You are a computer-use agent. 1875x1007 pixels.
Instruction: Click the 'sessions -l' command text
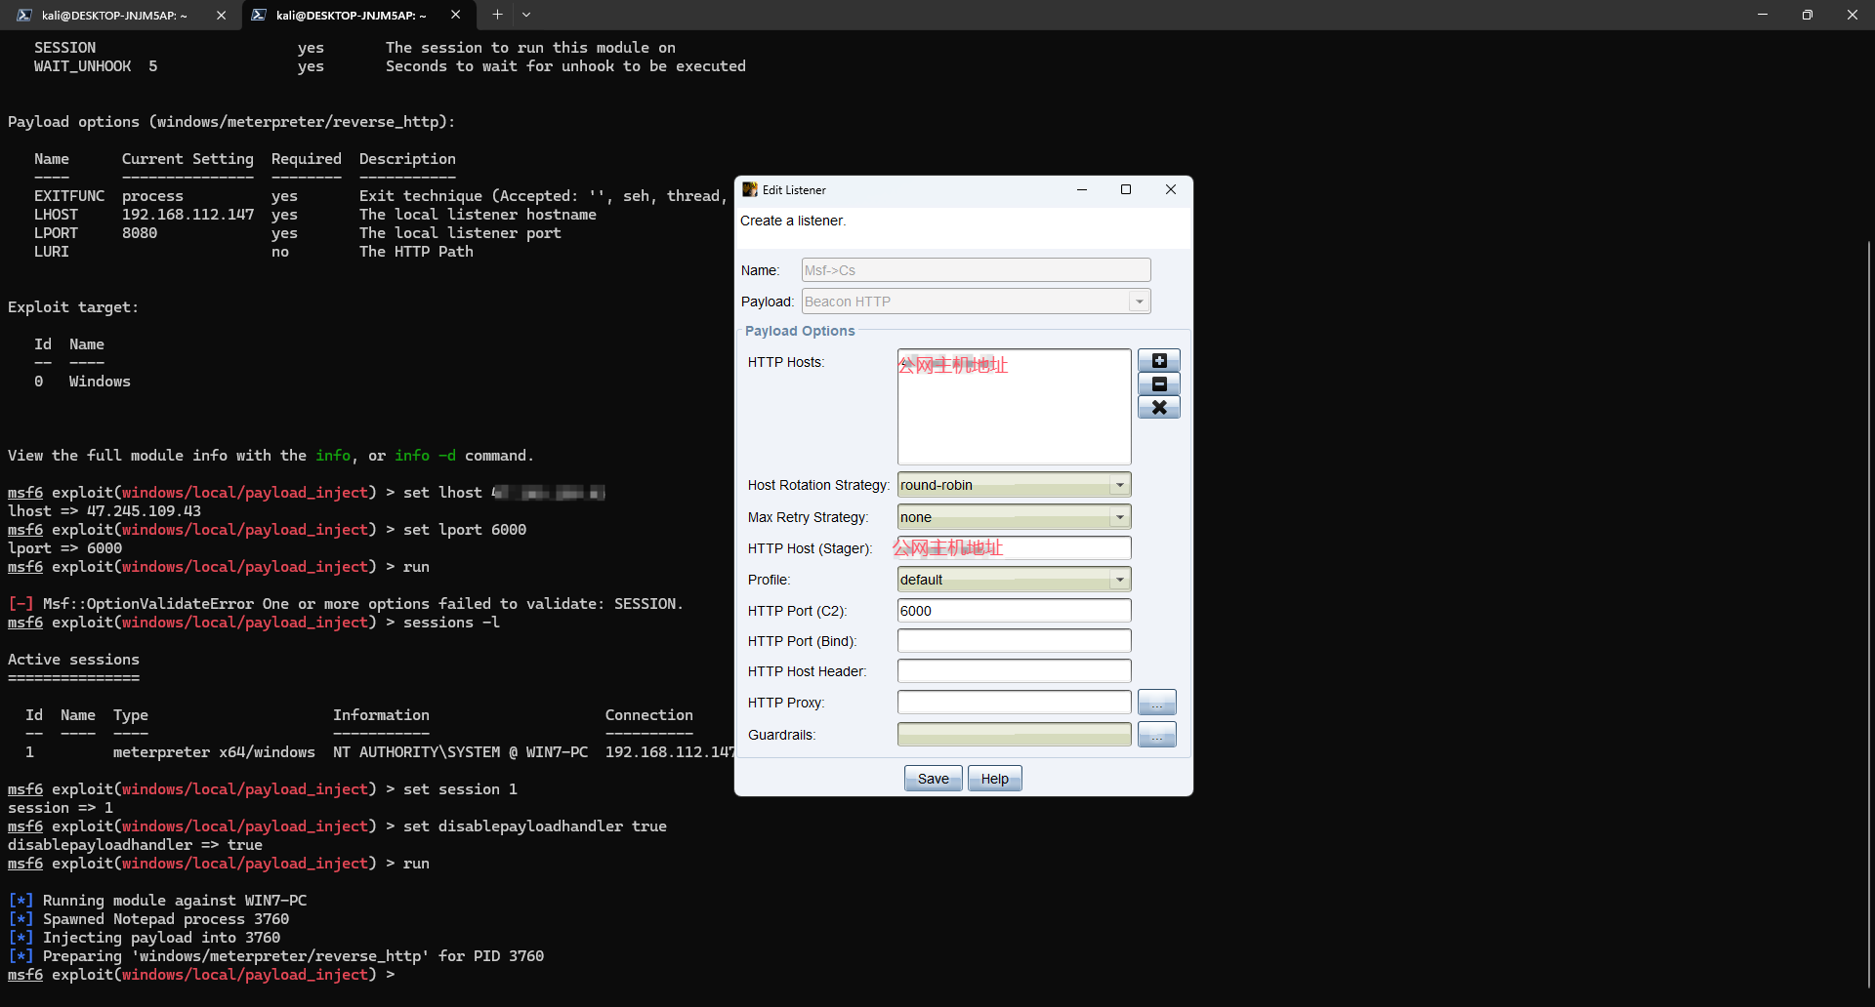(x=451, y=623)
